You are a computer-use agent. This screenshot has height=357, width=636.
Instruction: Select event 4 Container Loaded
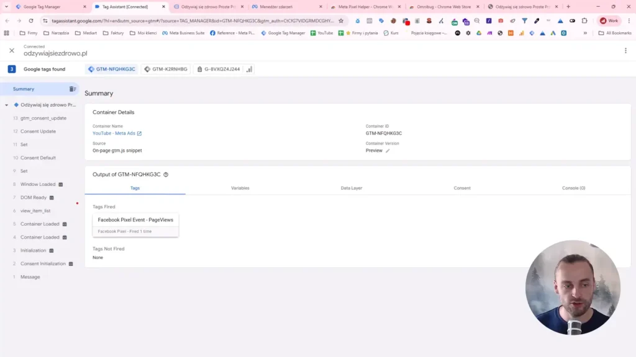(x=40, y=237)
